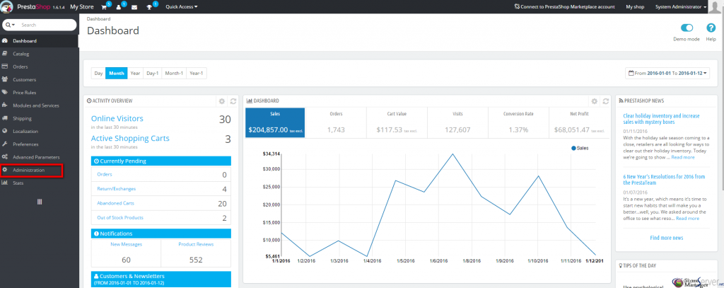This screenshot has width=724, height=288.
Task: Click Find more news link
Action: 666,238
